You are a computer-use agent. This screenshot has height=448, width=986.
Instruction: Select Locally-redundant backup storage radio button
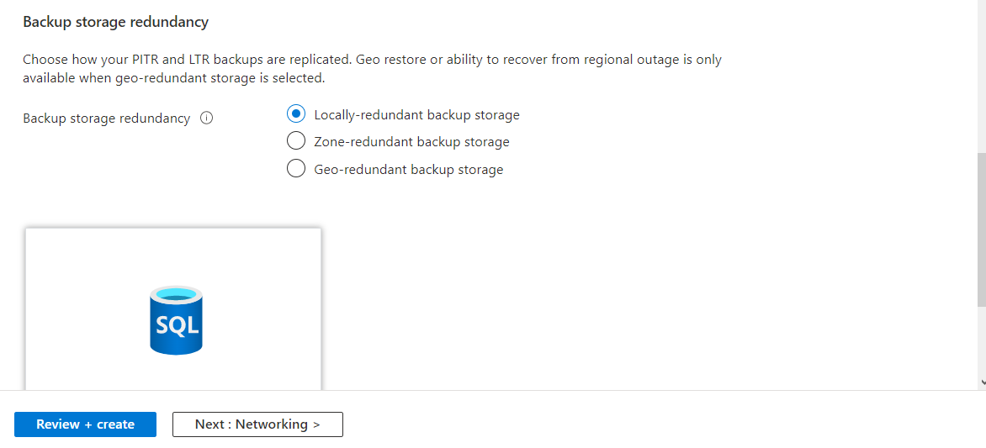click(x=295, y=114)
